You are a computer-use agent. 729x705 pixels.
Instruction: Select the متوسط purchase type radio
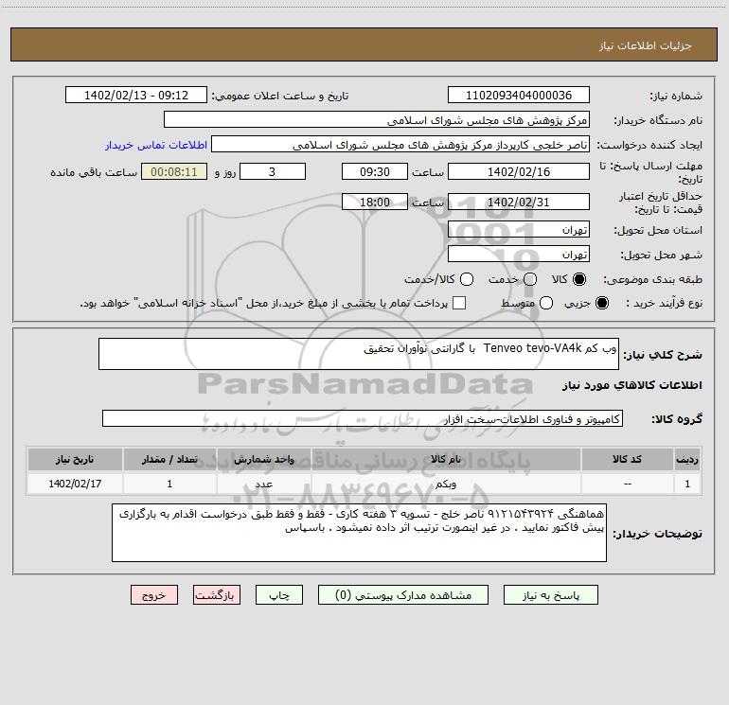pyautogui.click(x=546, y=303)
